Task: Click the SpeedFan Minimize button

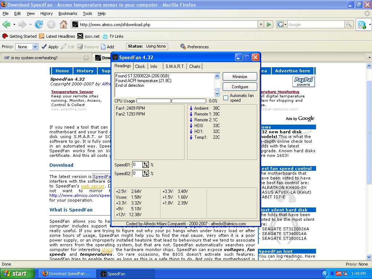Action: coord(240,77)
